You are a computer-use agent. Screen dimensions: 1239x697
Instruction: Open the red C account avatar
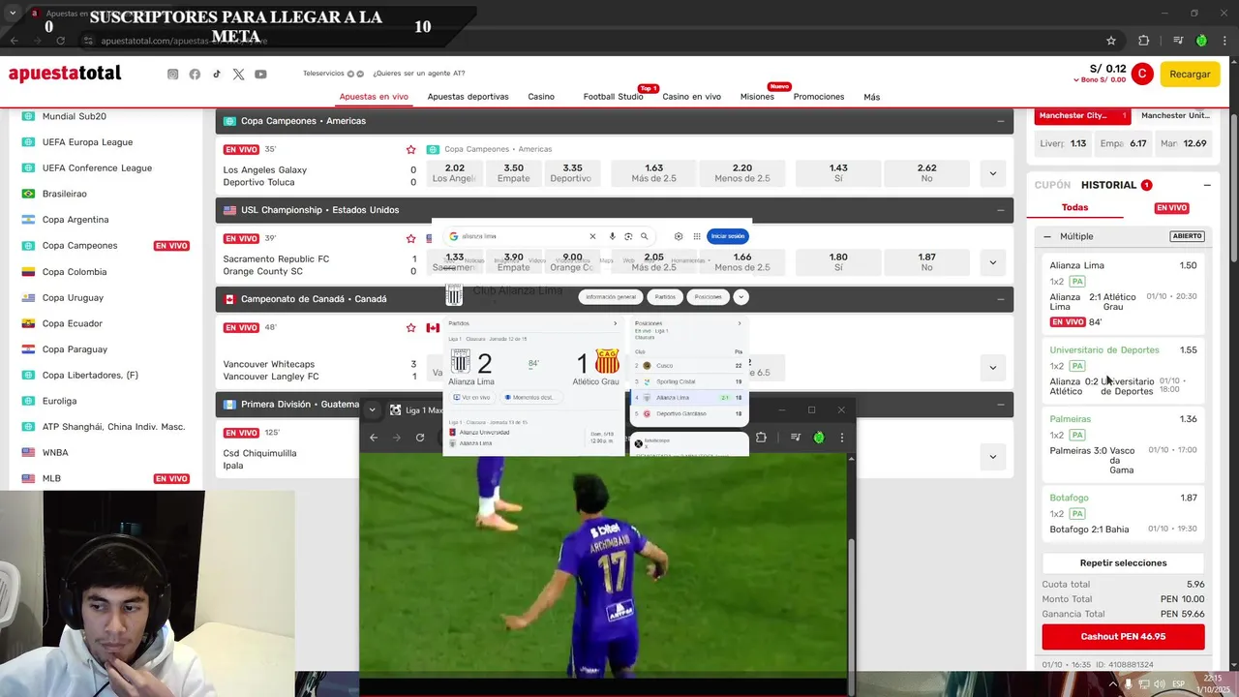1142,74
